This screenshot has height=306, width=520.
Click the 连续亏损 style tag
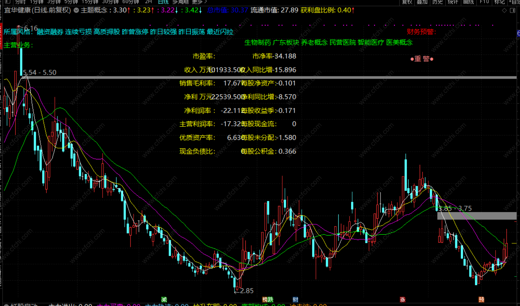click(78, 32)
